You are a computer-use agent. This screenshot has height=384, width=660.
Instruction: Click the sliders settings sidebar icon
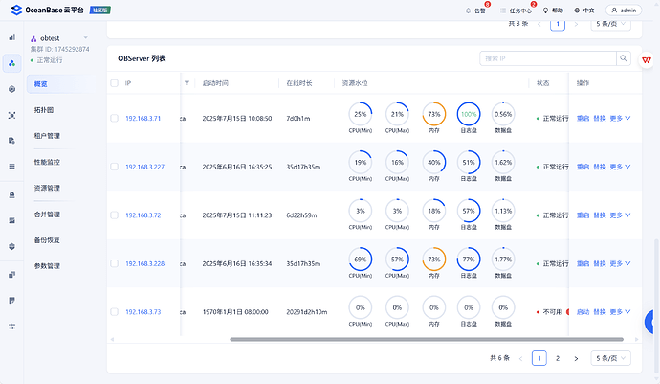[11, 327]
